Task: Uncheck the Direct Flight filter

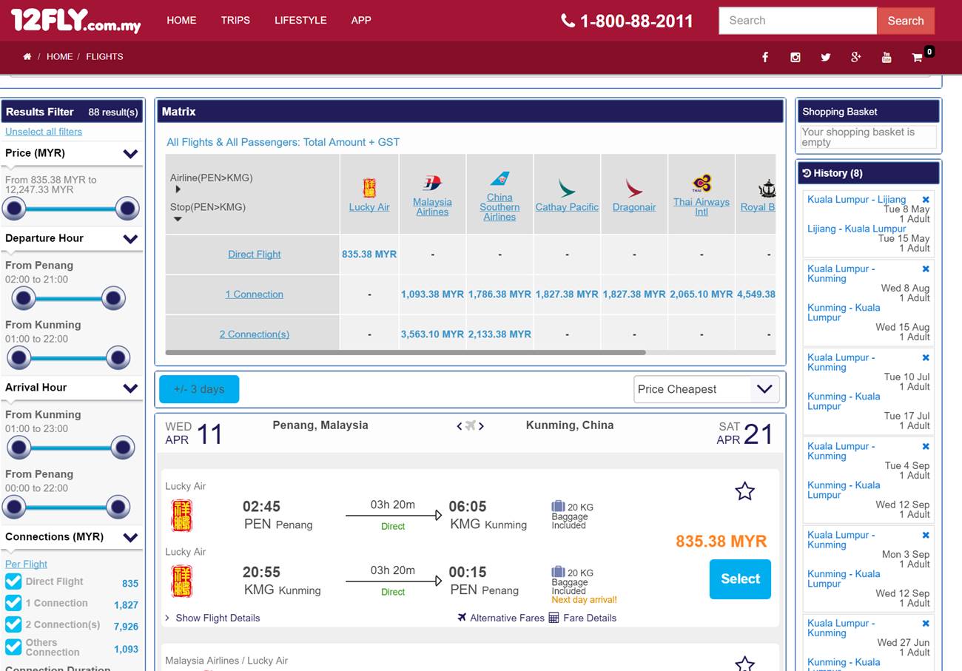Action: click(13, 581)
